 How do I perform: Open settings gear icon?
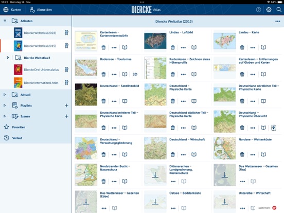269,10
